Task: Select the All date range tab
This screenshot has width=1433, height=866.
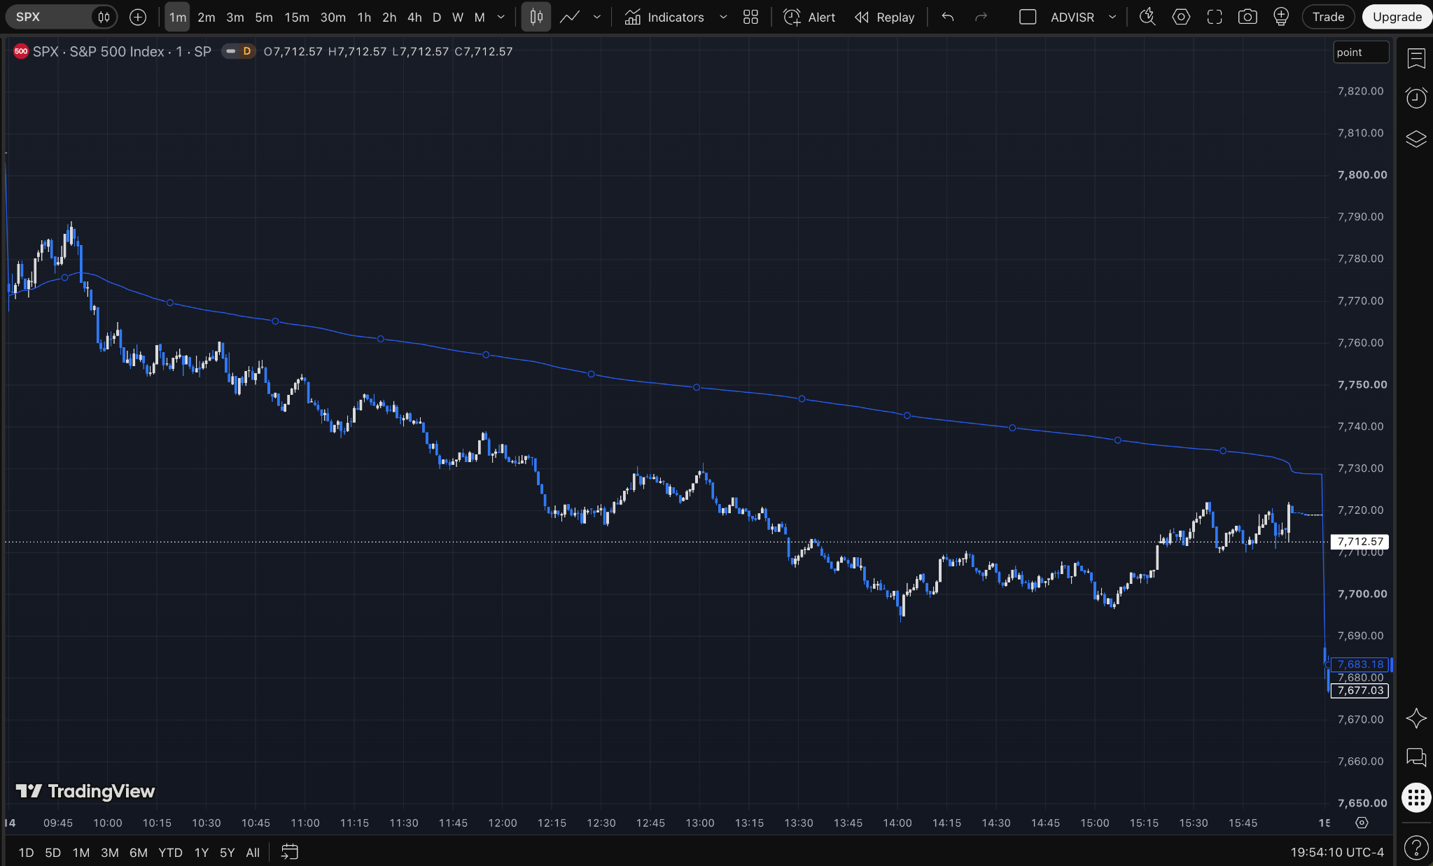Action: coord(253,852)
